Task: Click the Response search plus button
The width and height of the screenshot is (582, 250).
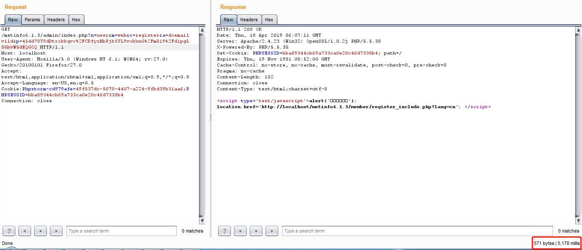Action: 256,231
